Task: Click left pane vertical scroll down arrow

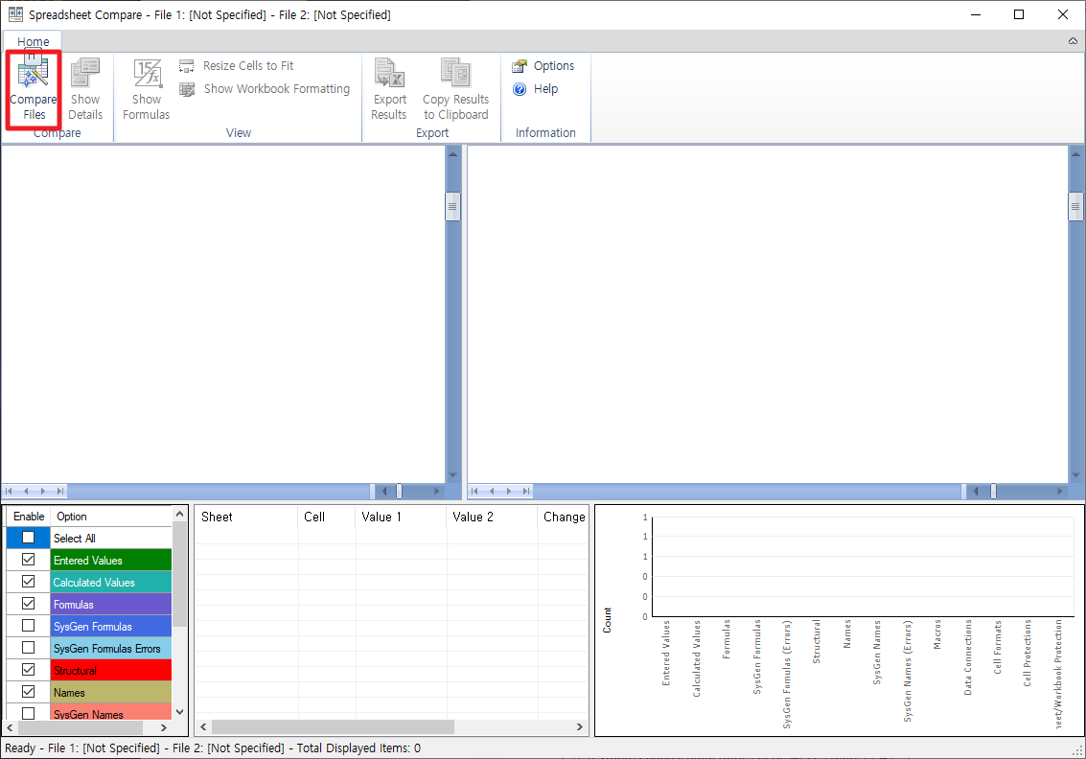Action: [453, 475]
